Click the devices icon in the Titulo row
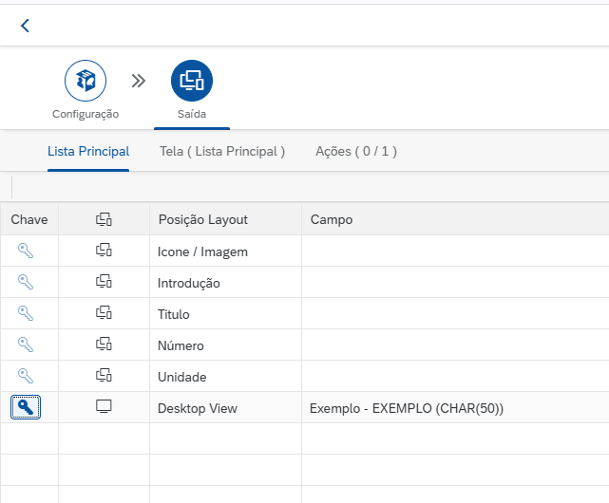609x503 pixels. pyautogui.click(x=104, y=312)
